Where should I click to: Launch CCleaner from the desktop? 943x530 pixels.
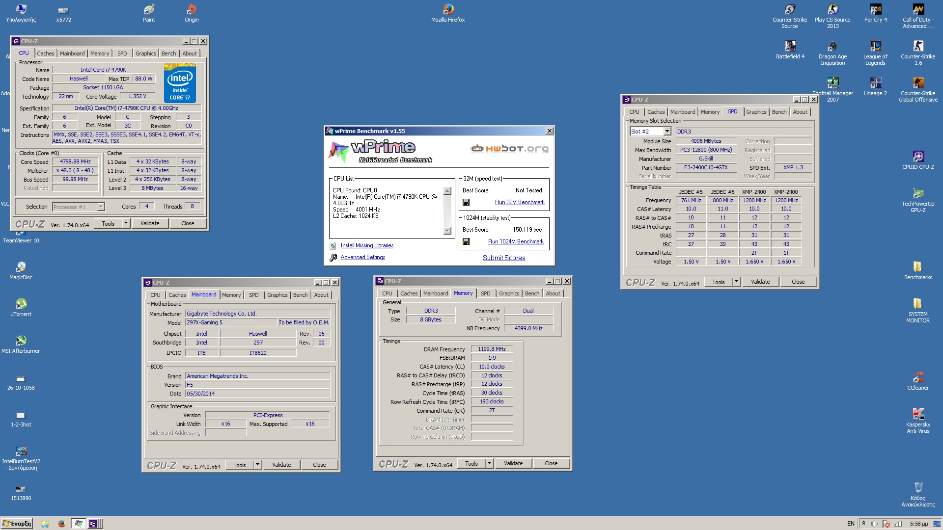point(918,381)
